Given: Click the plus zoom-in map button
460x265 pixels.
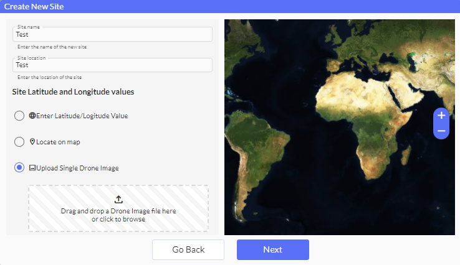Looking at the screenshot, I should point(441,116).
